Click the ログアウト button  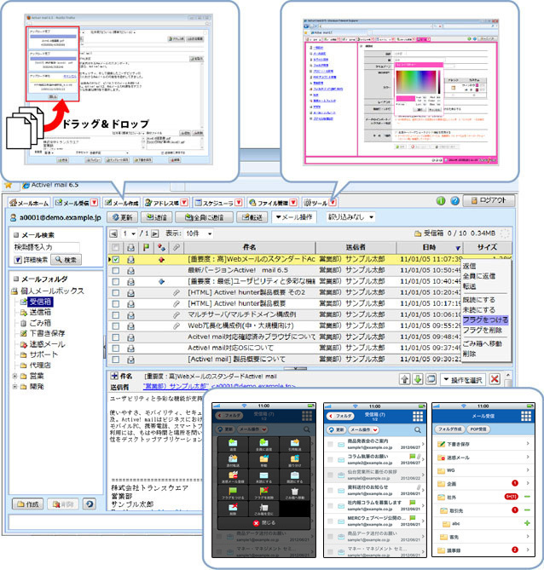tap(489, 200)
